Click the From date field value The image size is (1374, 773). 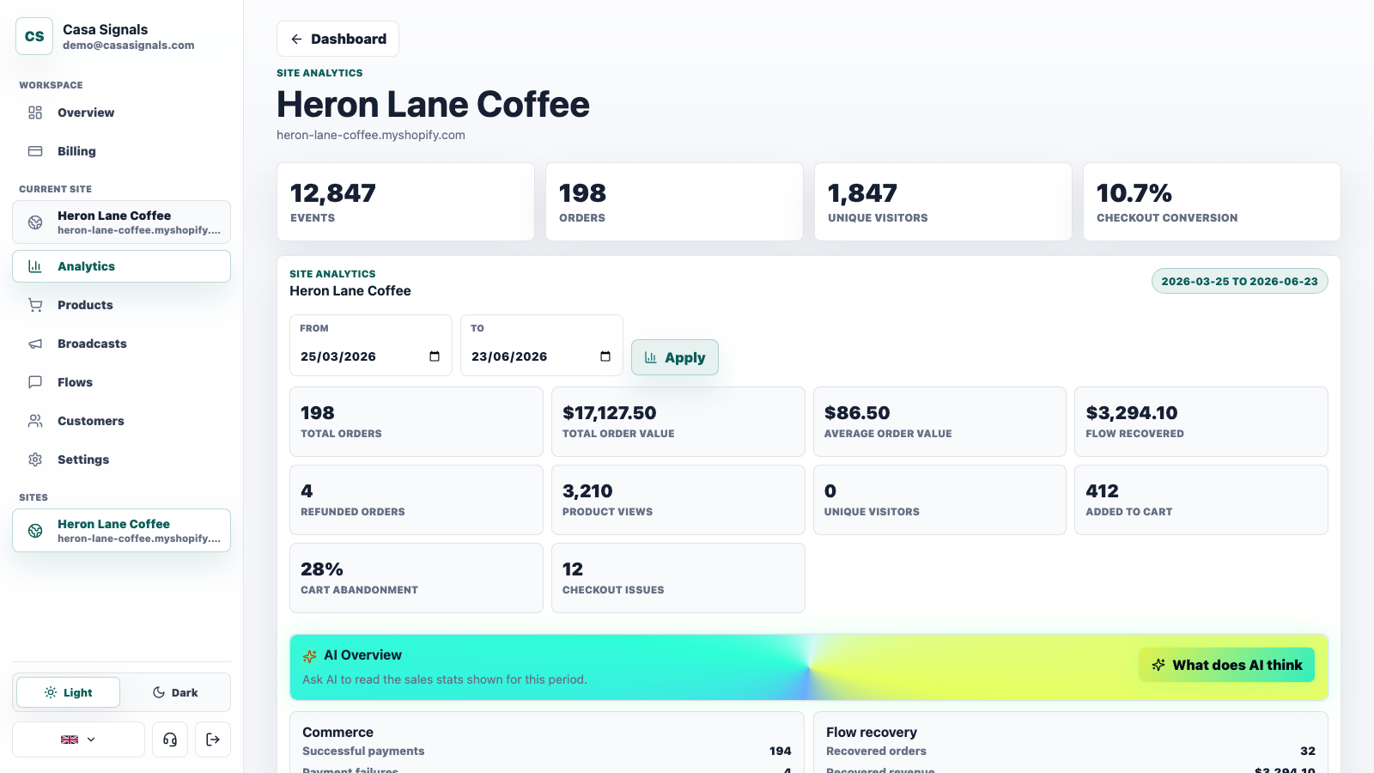tap(338, 356)
